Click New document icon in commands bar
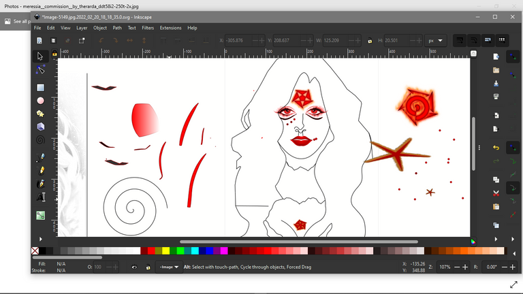Screen dimensions: 523x294 496,56
